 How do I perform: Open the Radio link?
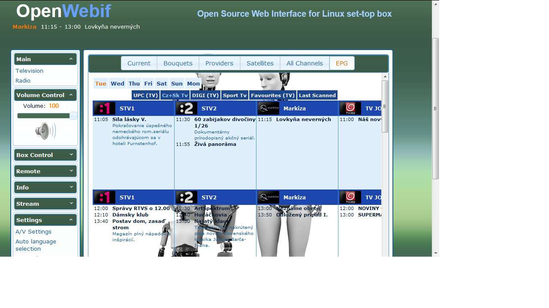pos(23,80)
